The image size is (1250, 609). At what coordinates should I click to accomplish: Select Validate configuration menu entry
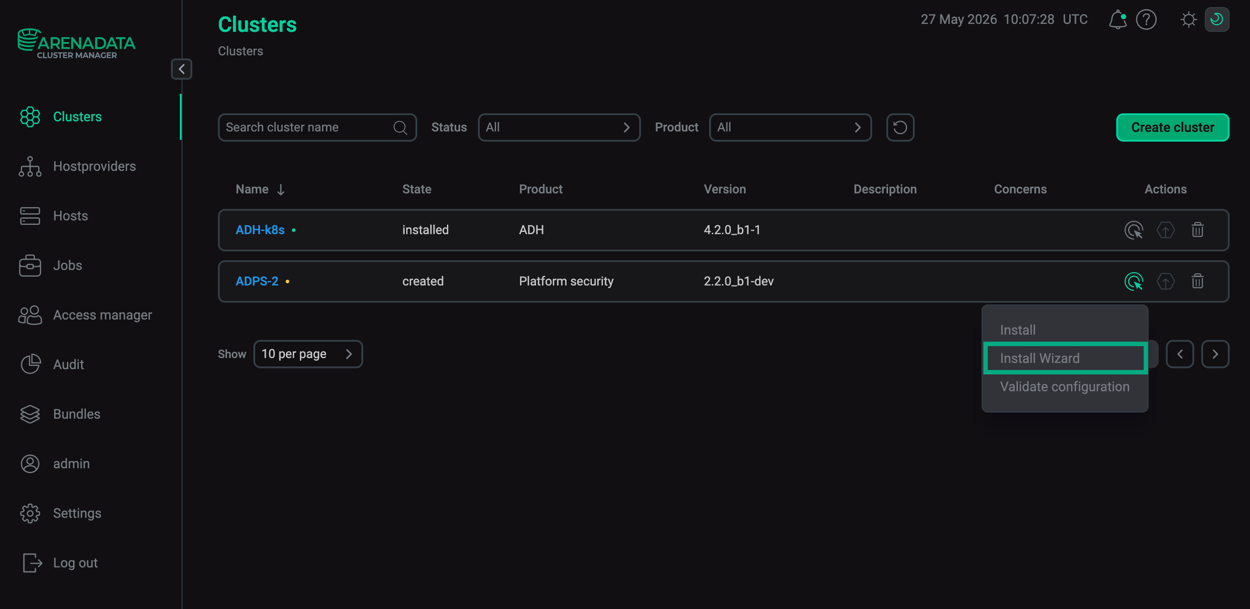click(x=1065, y=386)
